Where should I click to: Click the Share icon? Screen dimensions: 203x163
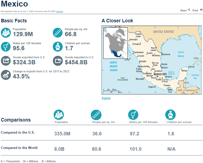coord(189,10)
